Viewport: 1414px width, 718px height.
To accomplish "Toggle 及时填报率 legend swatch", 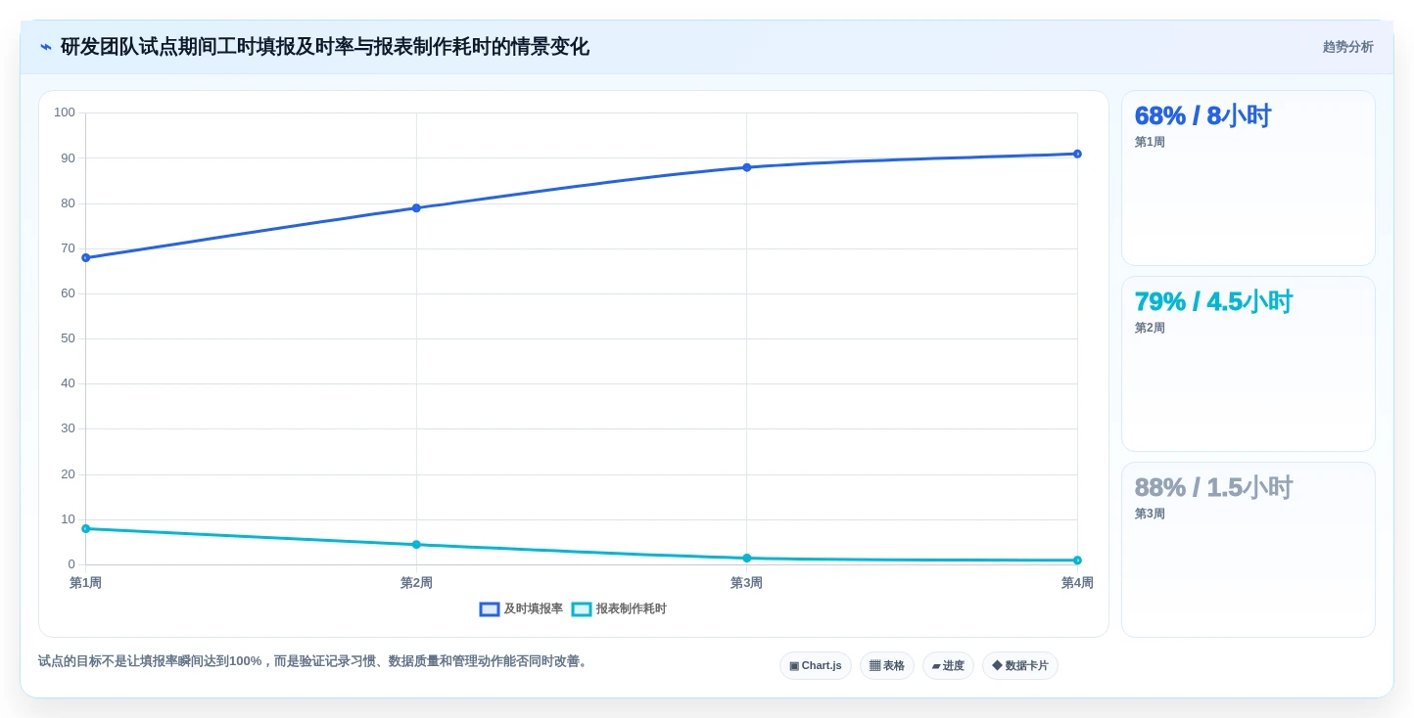I will (x=490, y=609).
